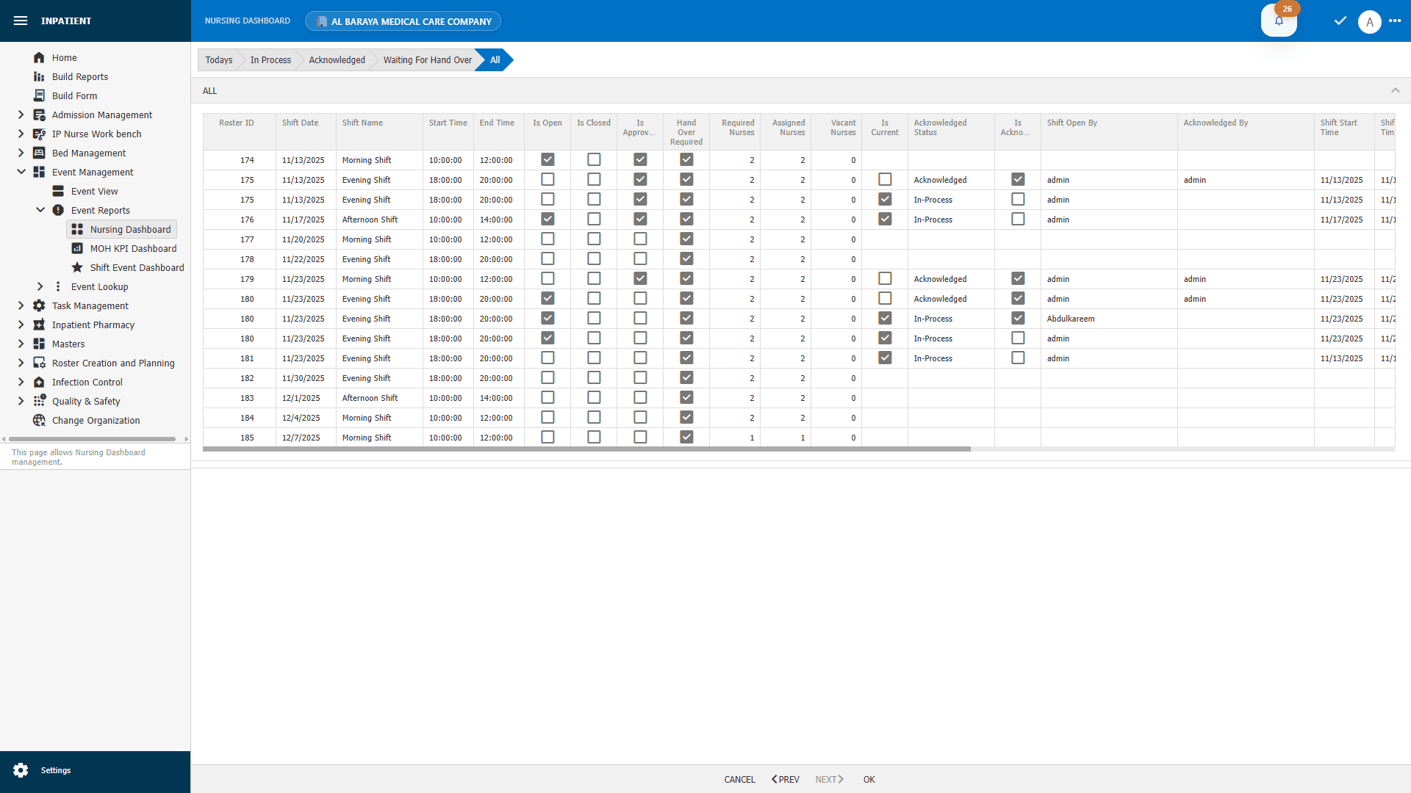Select the MOH KPI Dashboard icon
This screenshot has width=1411, height=793.
[x=78, y=248]
